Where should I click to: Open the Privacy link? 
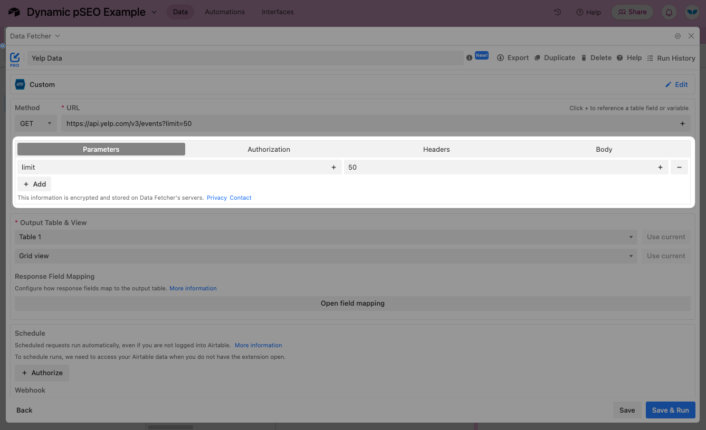pyautogui.click(x=217, y=198)
